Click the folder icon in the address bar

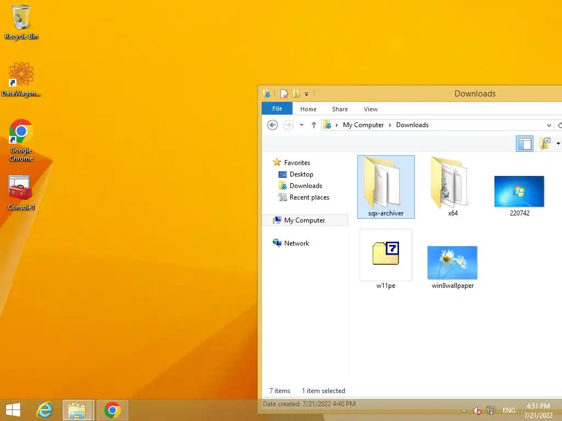[327, 125]
